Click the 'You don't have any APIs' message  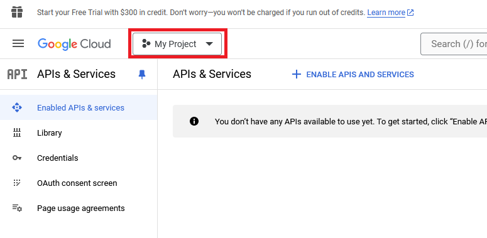point(351,121)
